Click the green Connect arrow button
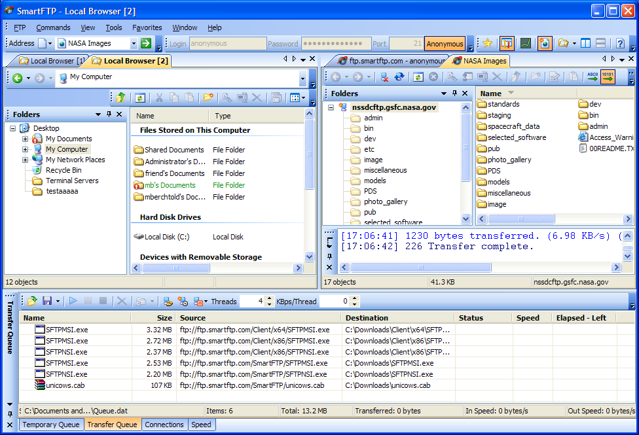This screenshot has height=435, width=639. point(146,44)
